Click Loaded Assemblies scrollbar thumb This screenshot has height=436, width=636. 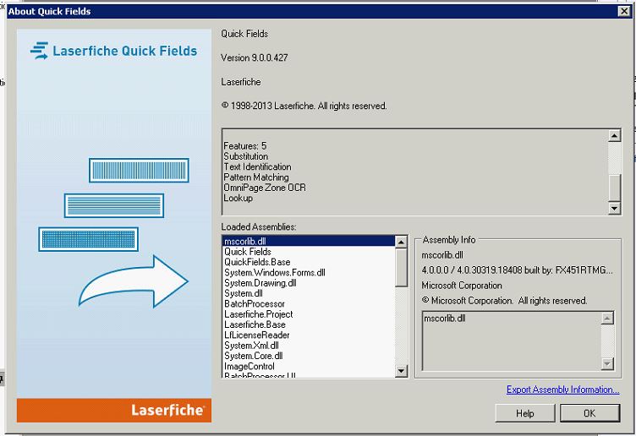401,268
